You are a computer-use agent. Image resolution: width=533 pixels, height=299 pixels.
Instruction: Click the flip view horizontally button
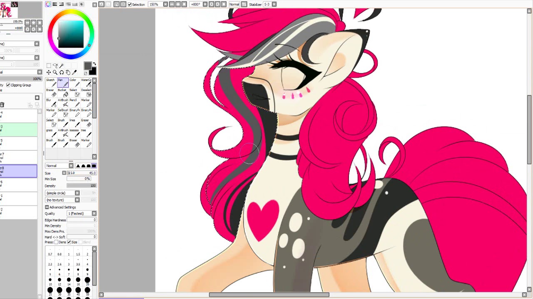pyautogui.click(x=244, y=4)
